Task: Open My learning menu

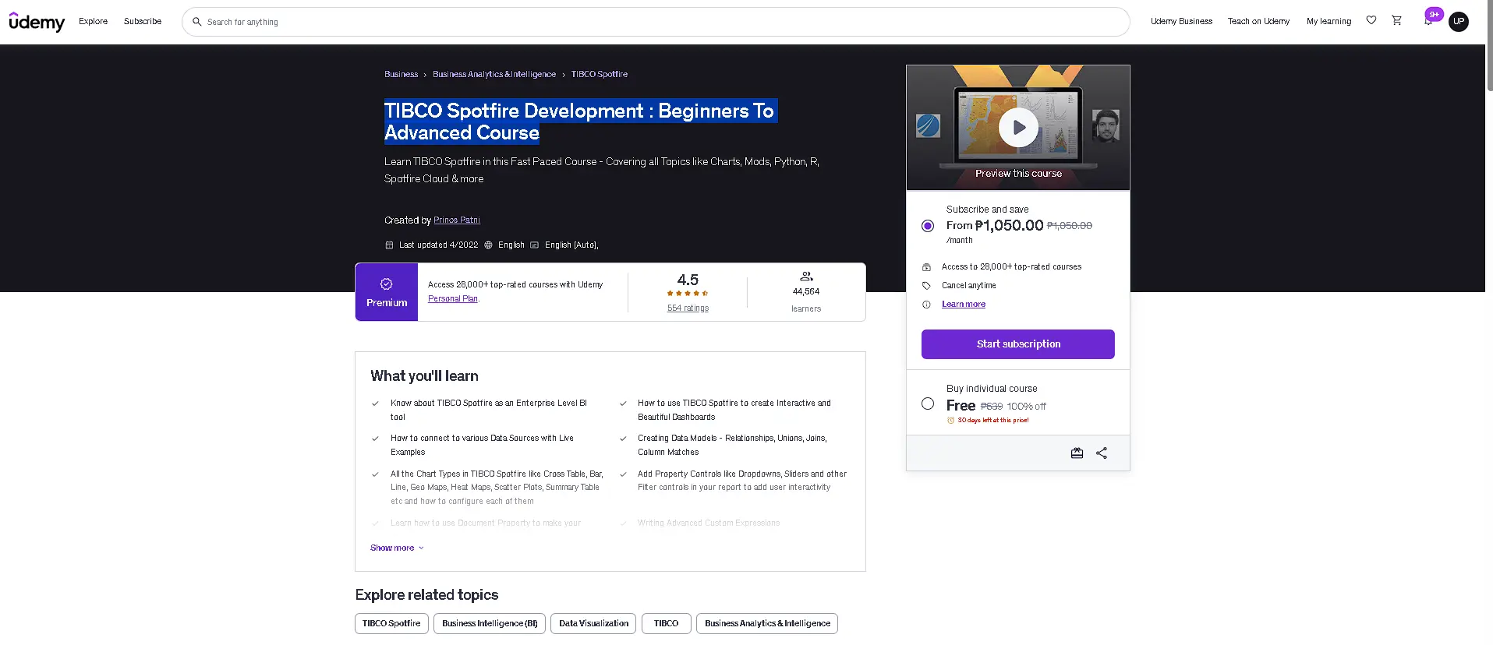Action: (1328, 21)
